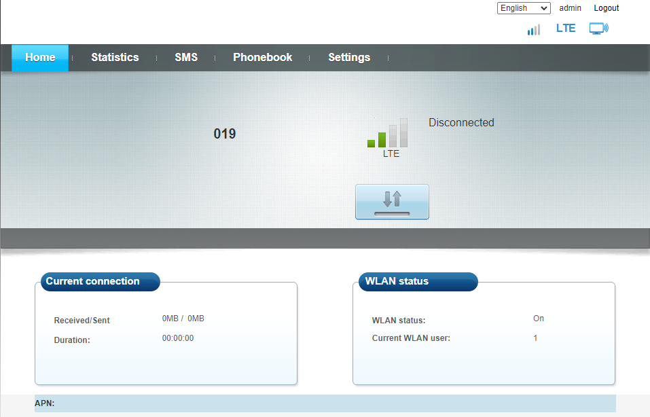Click the Logout link
This screenshot has height=417, width=650.
coord(606,8)
